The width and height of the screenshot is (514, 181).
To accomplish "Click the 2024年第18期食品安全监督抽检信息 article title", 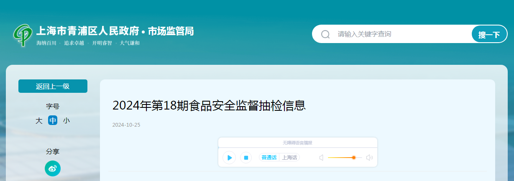I will point(209,105).
